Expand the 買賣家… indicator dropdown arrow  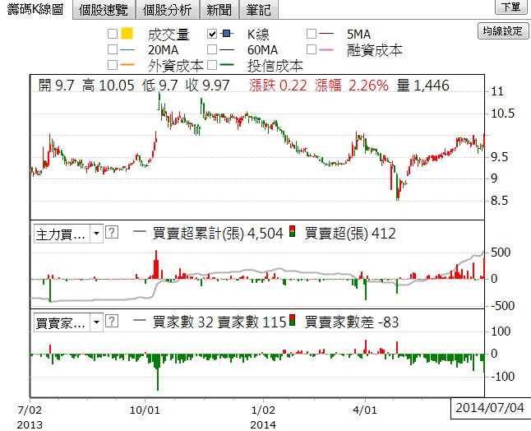(96, 322)
